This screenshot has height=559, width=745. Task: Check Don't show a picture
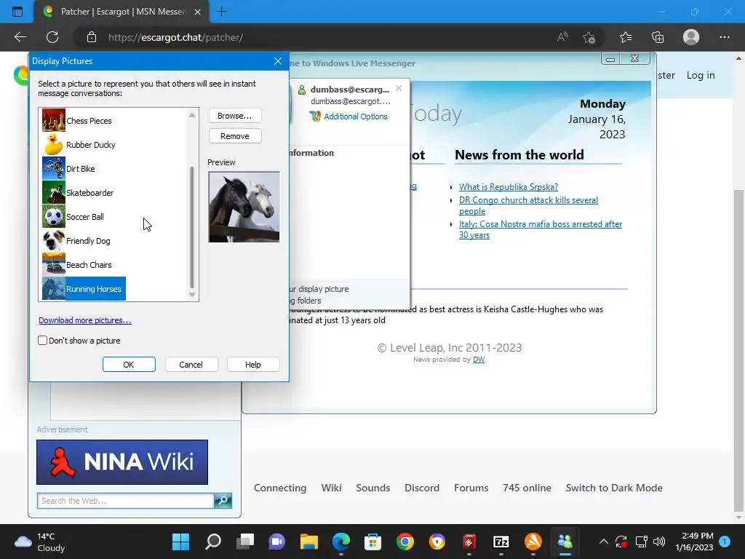(x=43, y=341)
